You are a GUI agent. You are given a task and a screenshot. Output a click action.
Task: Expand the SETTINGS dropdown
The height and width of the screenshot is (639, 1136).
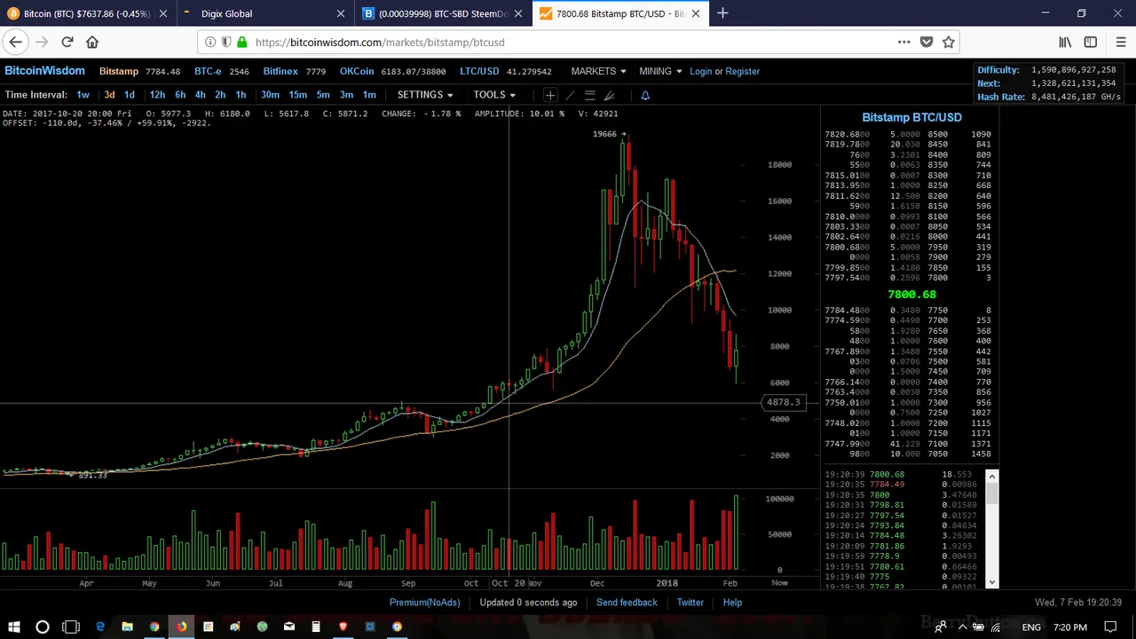[x=425, y=95]
